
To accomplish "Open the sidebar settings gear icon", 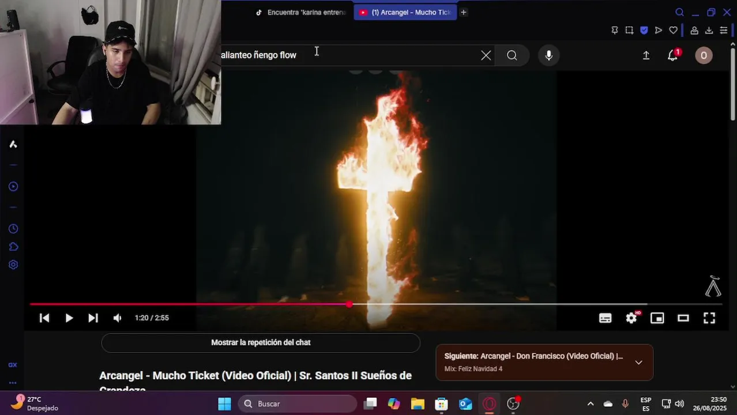I will pos(13,265).
